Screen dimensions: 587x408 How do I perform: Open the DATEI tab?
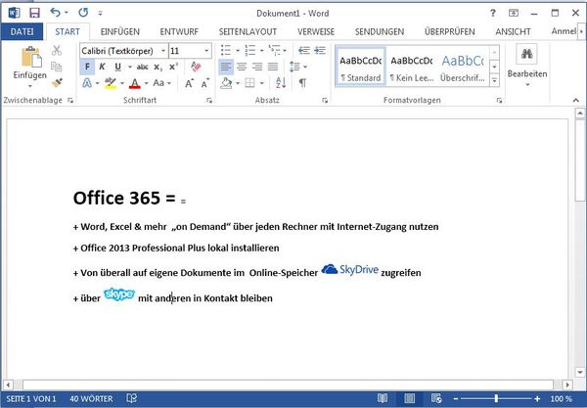click(x=22, y=32)
